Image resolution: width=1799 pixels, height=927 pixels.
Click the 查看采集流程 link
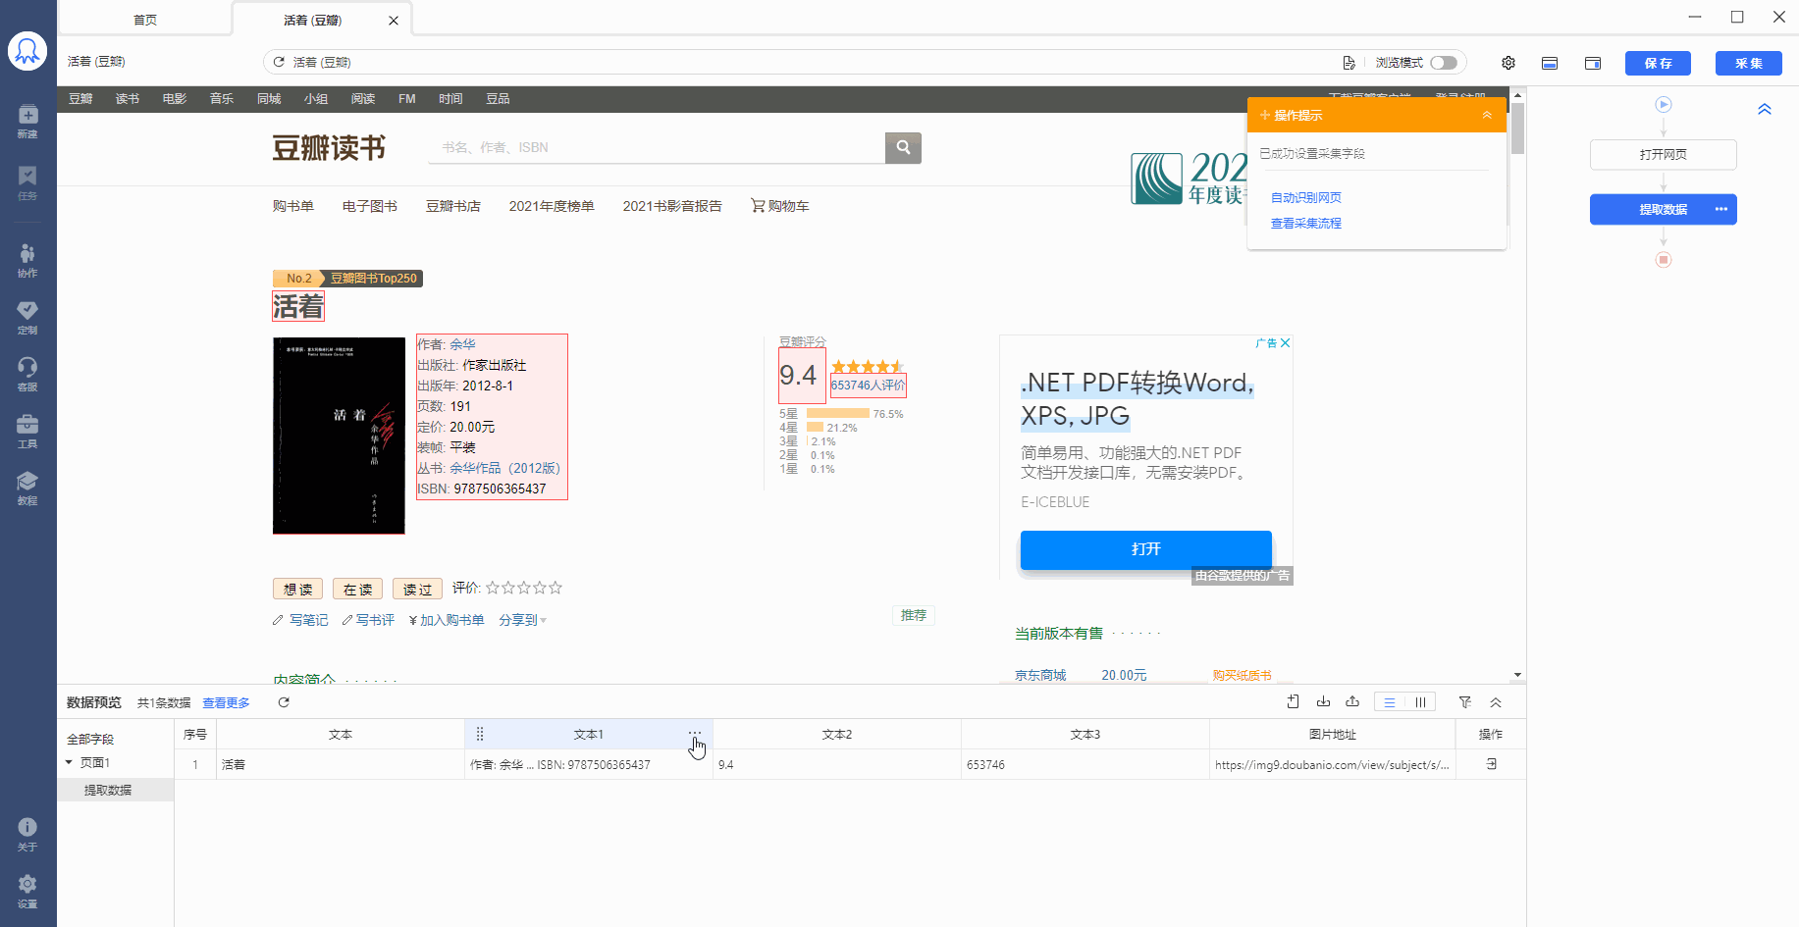point(1306,224)
